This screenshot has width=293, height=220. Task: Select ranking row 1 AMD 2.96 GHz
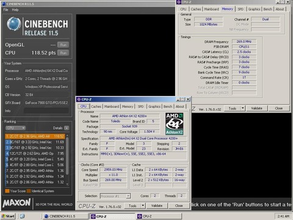(35, 136)
